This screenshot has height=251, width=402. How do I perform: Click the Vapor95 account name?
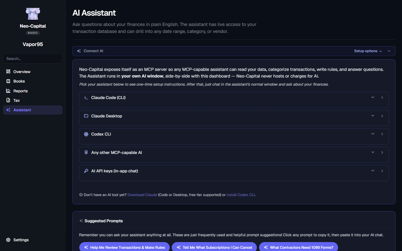coord(33,44)
